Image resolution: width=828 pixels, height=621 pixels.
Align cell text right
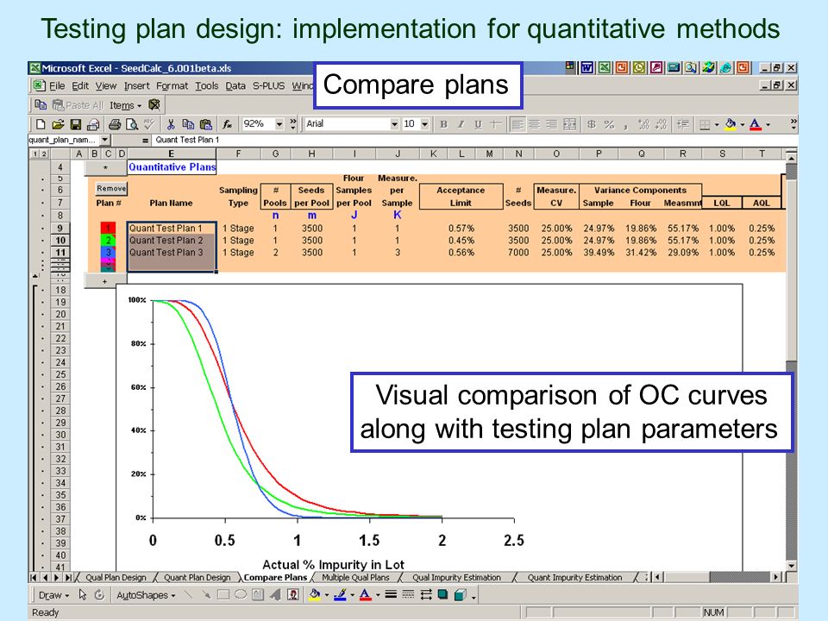click(x=552, y=124)
